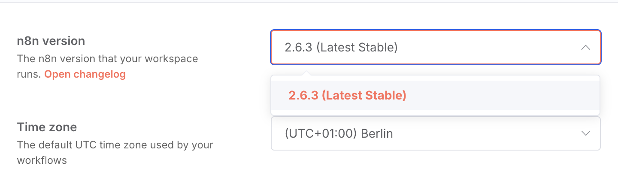Click empty area between Berlin text and chevron
This screenshot has width=618, height=187.
(485, 133)
